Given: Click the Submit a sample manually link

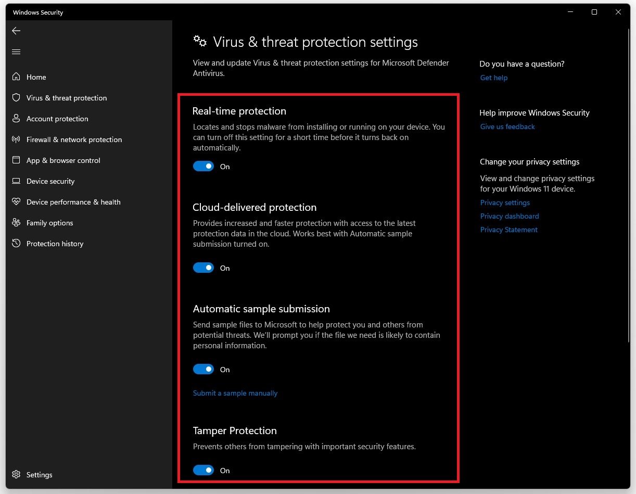Looking at the screenshot, I should pyautogui.click(x=235, y=394).
